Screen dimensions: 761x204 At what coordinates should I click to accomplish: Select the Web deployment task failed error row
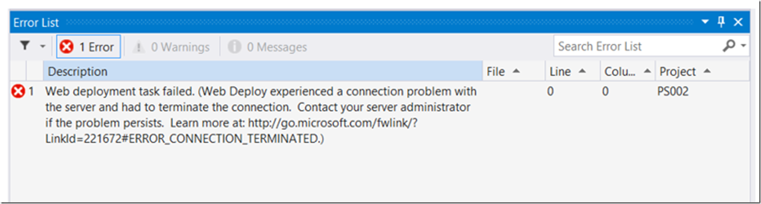click(379, 115)
